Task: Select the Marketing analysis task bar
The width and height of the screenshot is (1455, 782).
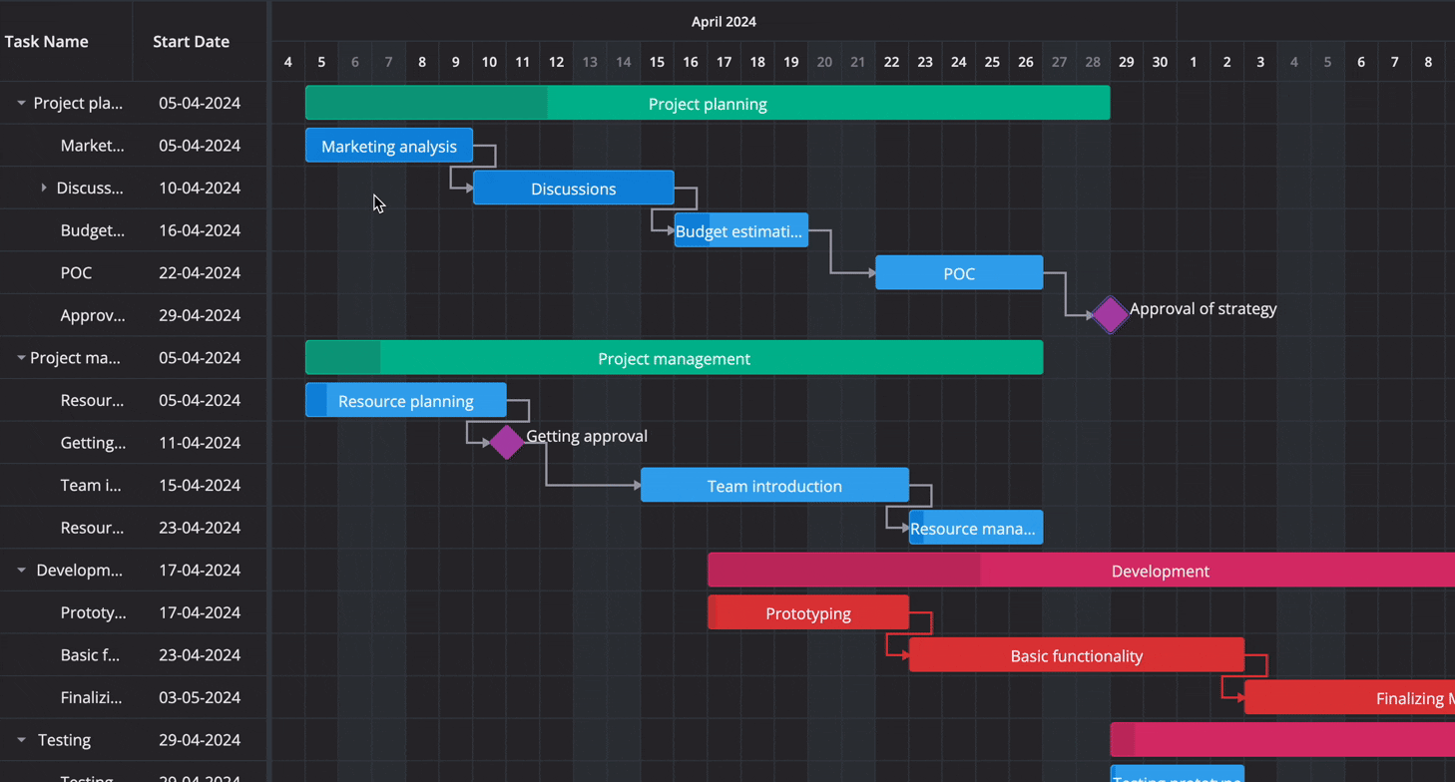Action: [388, 146]
